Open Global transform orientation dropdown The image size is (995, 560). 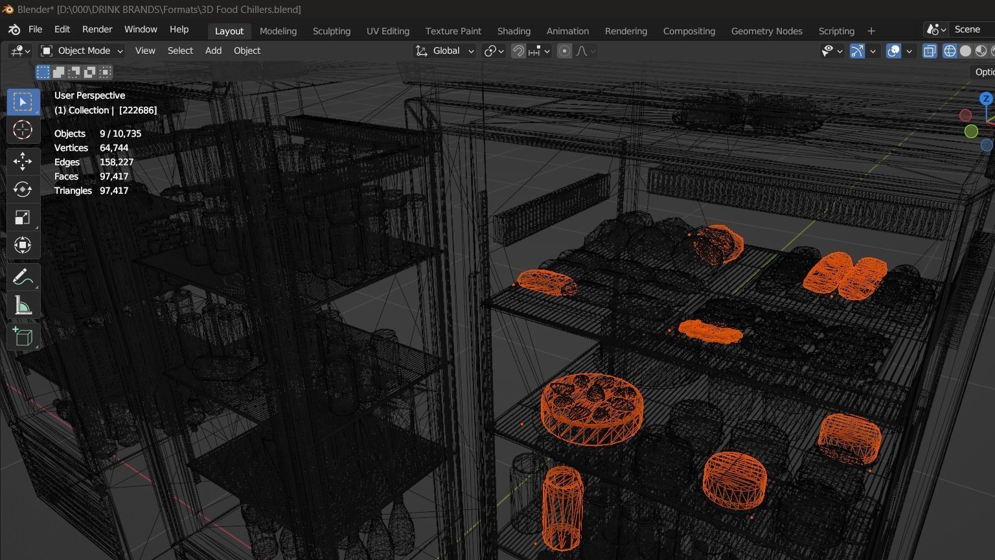pyautogui.click(x=444, y=51)
